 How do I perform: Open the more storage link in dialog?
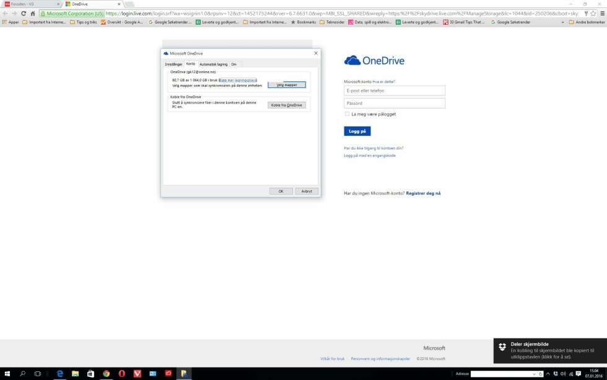point(238,80)
